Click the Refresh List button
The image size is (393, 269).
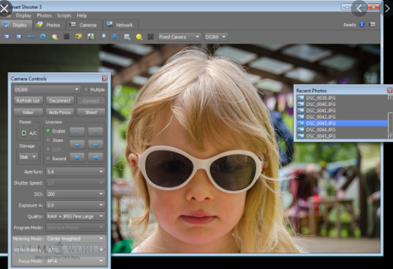click(28, 100)
